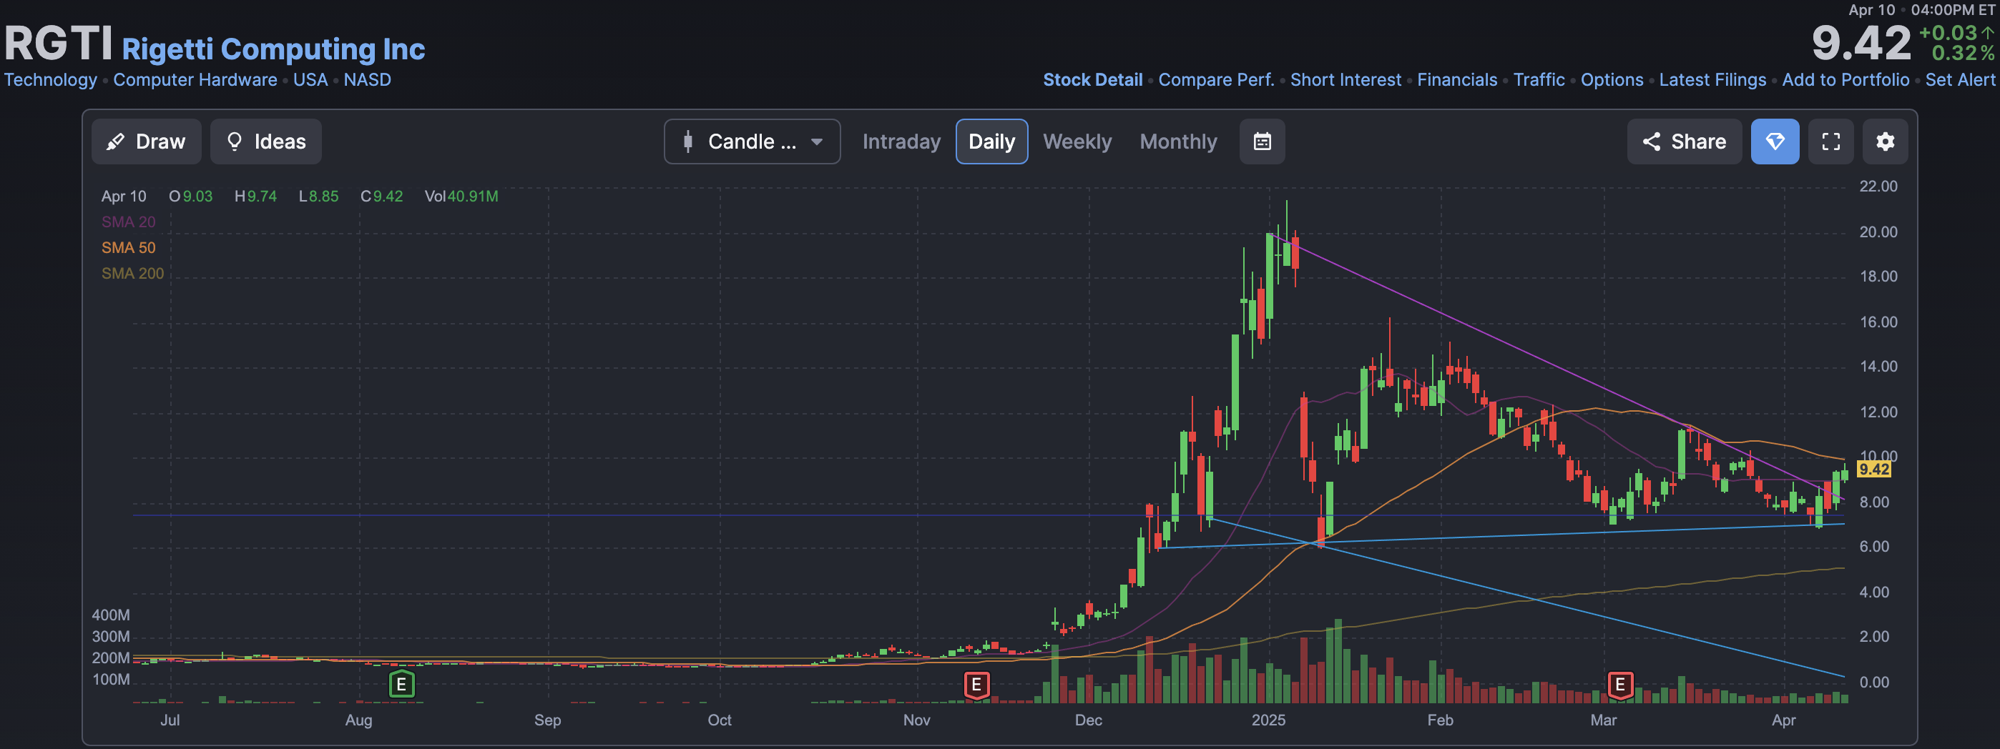
Task: Open the calendar date range icon
Action: (x=1262, y=142)
